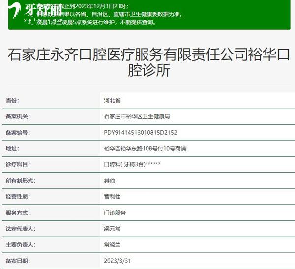295x269 pixels.
Task: Select the address 裕华区裕华东路108号付10号商铺
Action: coord(145,149)
